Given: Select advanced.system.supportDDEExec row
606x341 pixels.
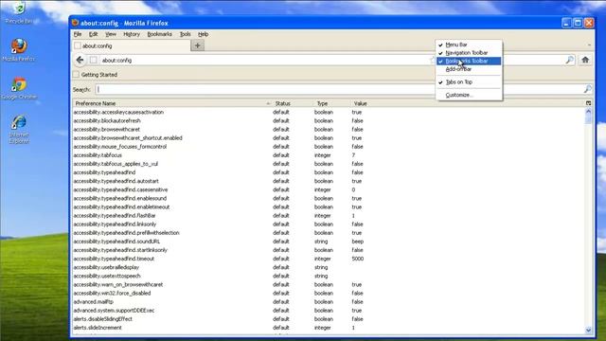Looking at the screenshot, I should tap(329, 311).
